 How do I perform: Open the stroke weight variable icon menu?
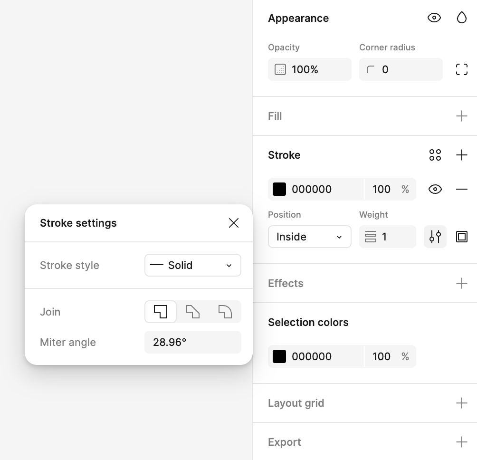coord(370,237)
